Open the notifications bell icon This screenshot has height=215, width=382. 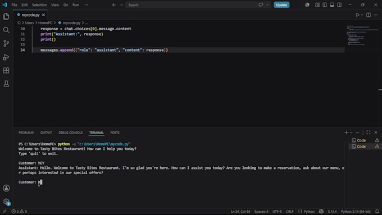coord(377,211)
